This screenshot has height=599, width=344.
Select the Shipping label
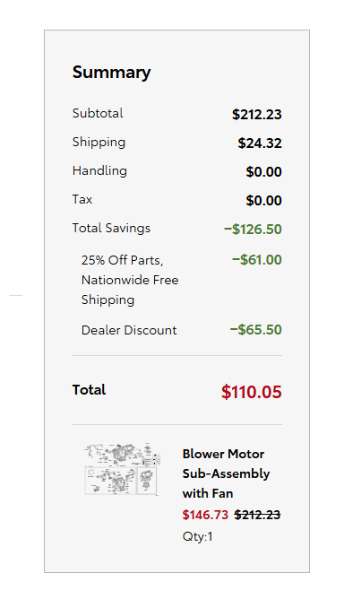99,142
